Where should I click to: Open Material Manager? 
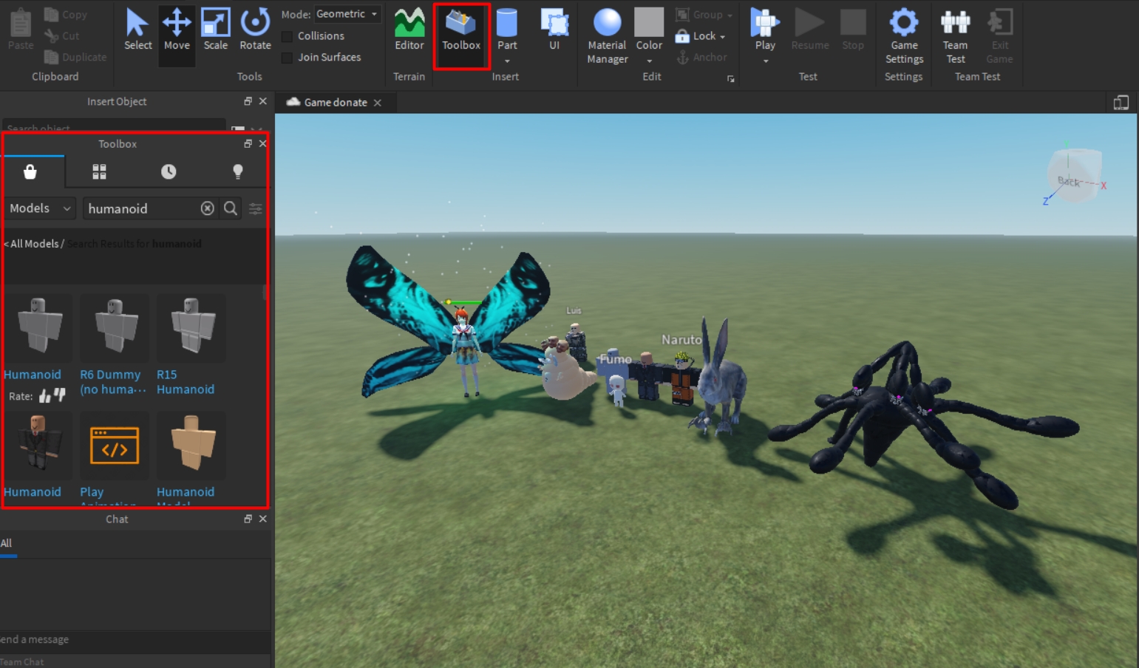coord(608,37)
